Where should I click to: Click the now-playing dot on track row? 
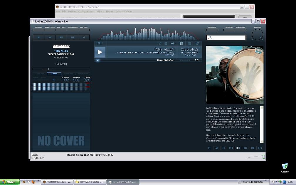point(97,60)
